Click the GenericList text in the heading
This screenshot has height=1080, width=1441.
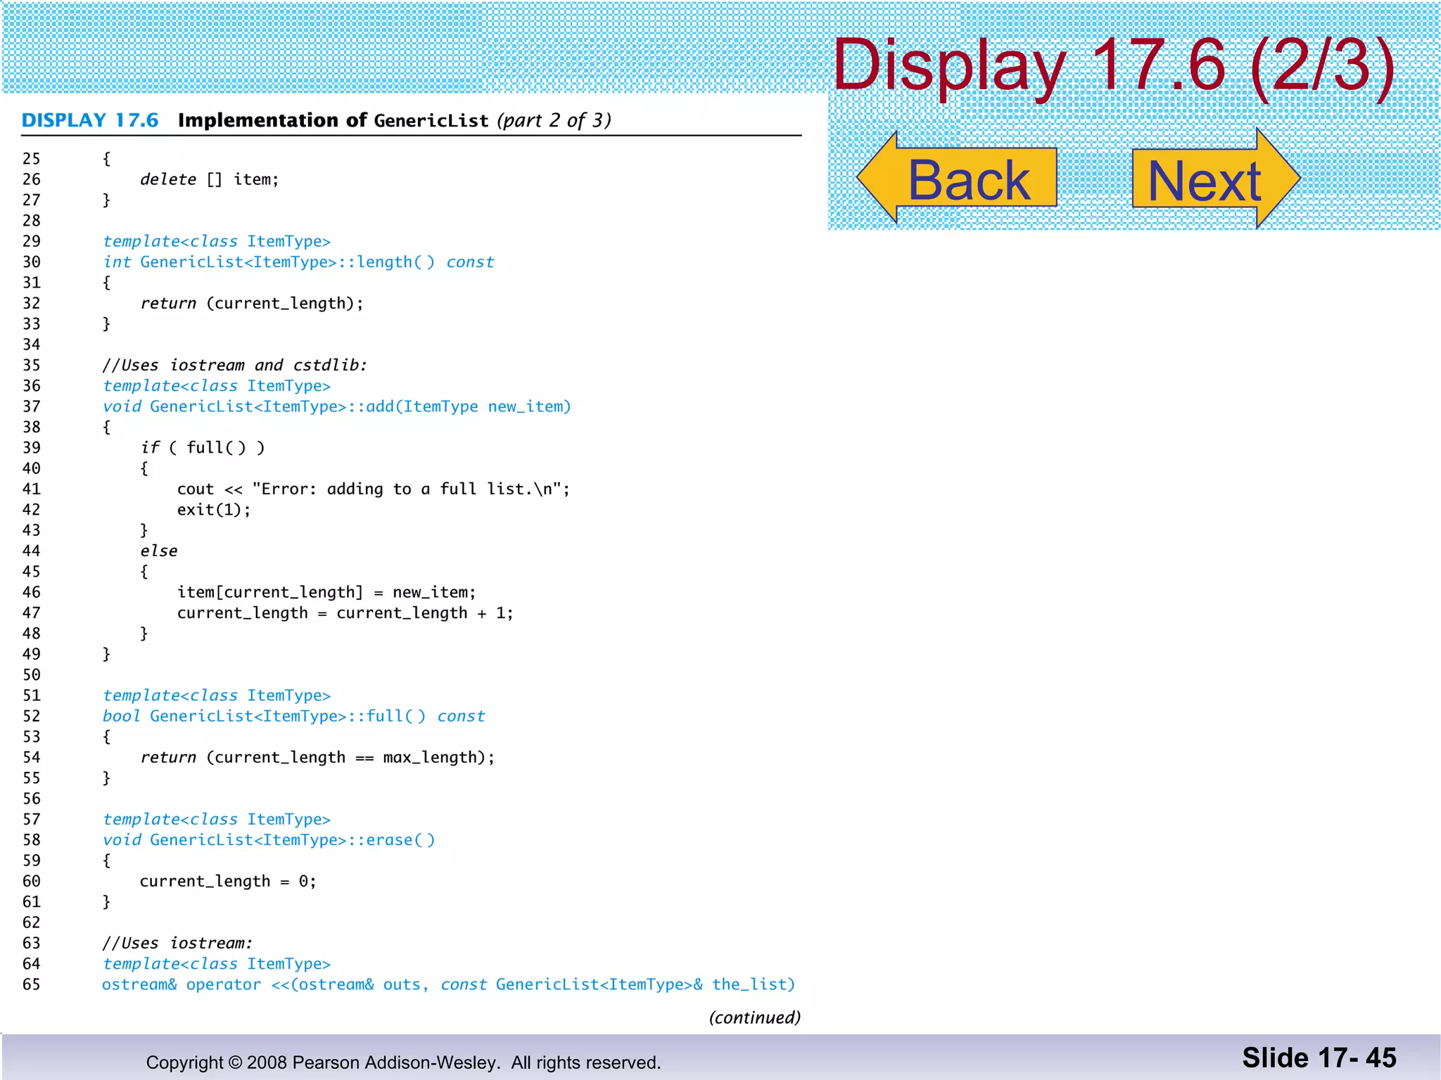click(x=431, y=121)
